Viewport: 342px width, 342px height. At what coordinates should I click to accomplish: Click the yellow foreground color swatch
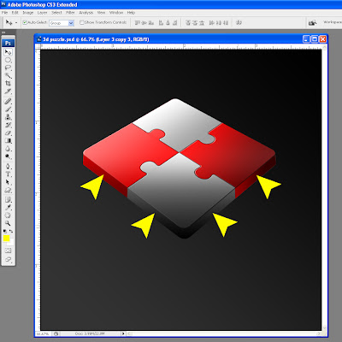click(x=6, y=239)
